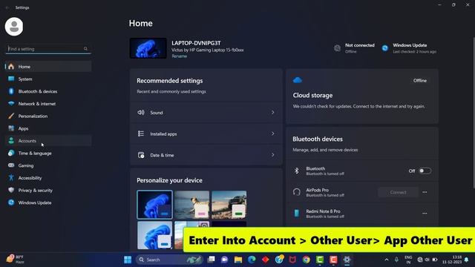Open McAfee app from taskbar
Screen dimensions: 475x267
292,260
